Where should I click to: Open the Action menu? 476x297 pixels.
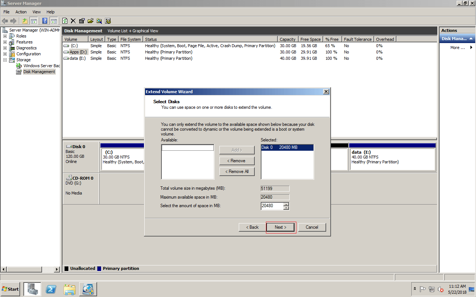[21, 12]
